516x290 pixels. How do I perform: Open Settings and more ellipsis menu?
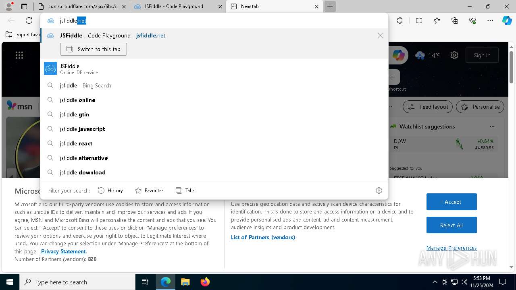[490, 21]
